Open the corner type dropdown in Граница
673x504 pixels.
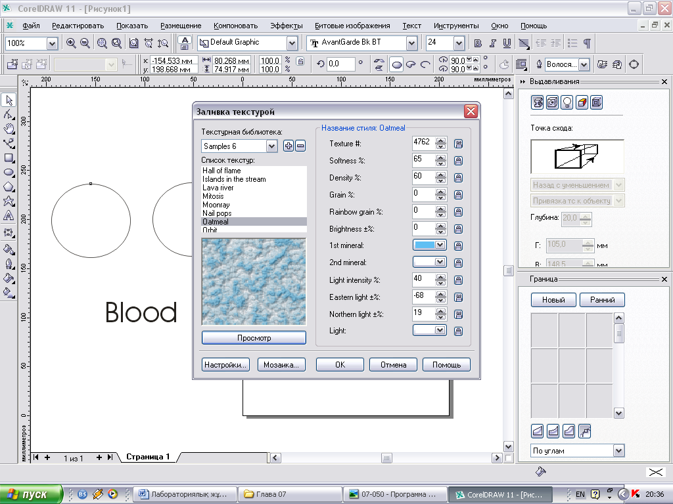[x=618, y=450]
